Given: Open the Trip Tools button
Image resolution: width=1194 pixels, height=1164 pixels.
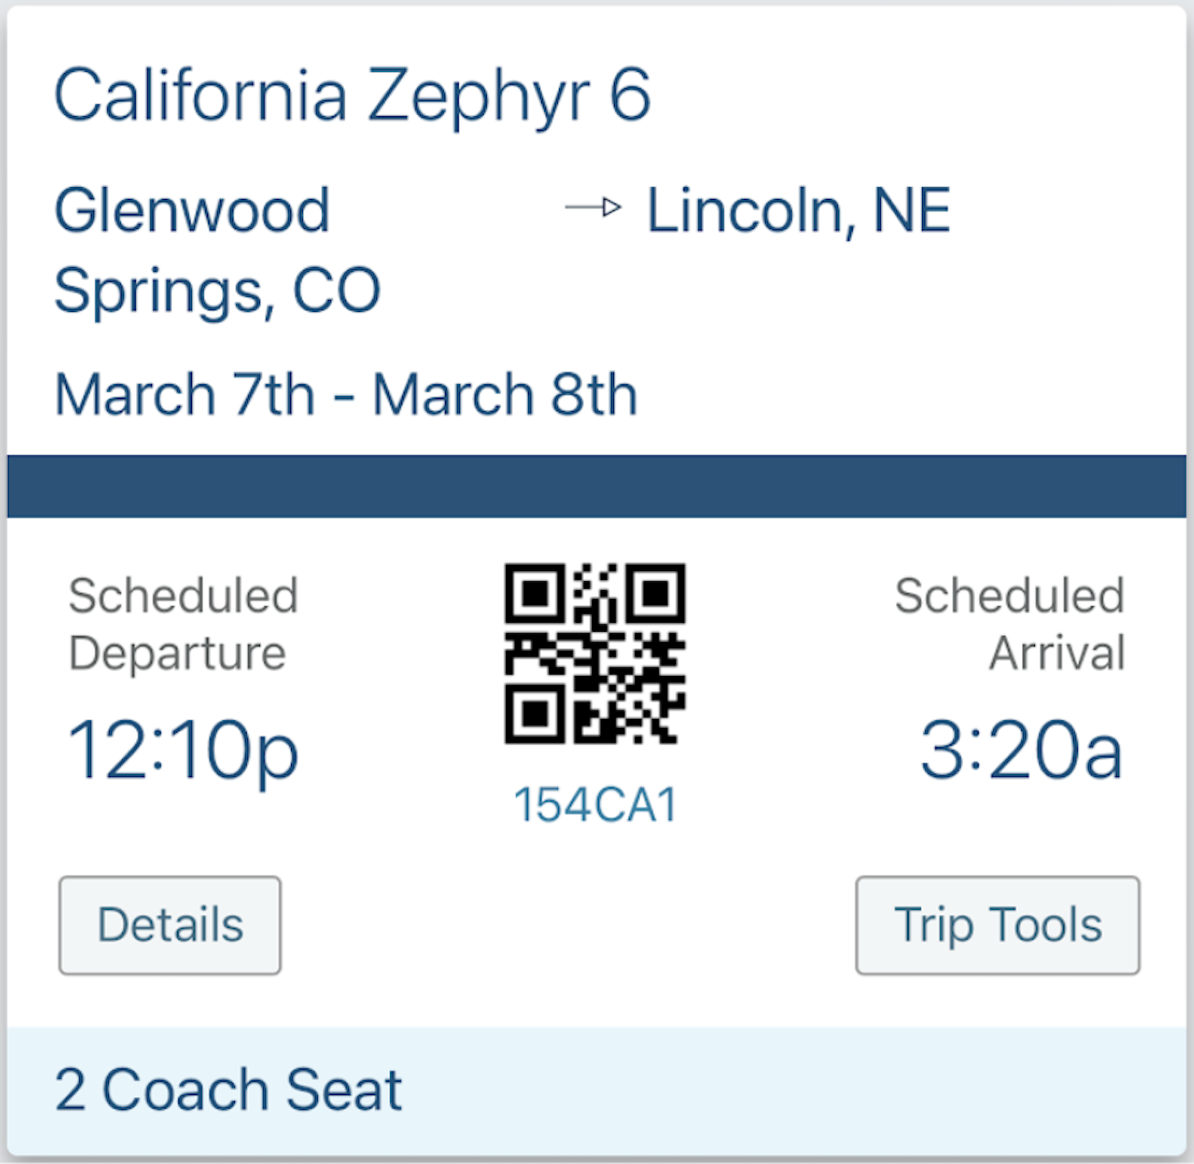Looking at the screenshot, I should click(998, 925).
